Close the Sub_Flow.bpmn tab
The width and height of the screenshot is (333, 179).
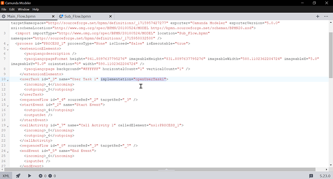[x=111, y=16]
